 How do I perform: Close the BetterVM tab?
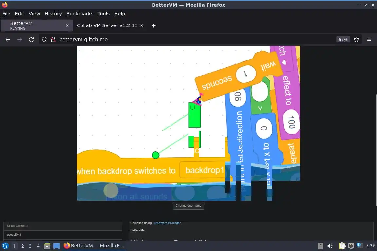(68, 25)
